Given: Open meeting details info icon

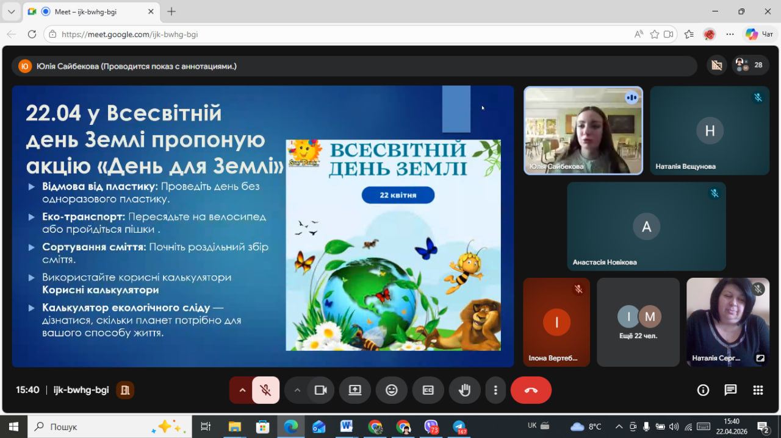Looking at the screenshot, I should 703,390.
